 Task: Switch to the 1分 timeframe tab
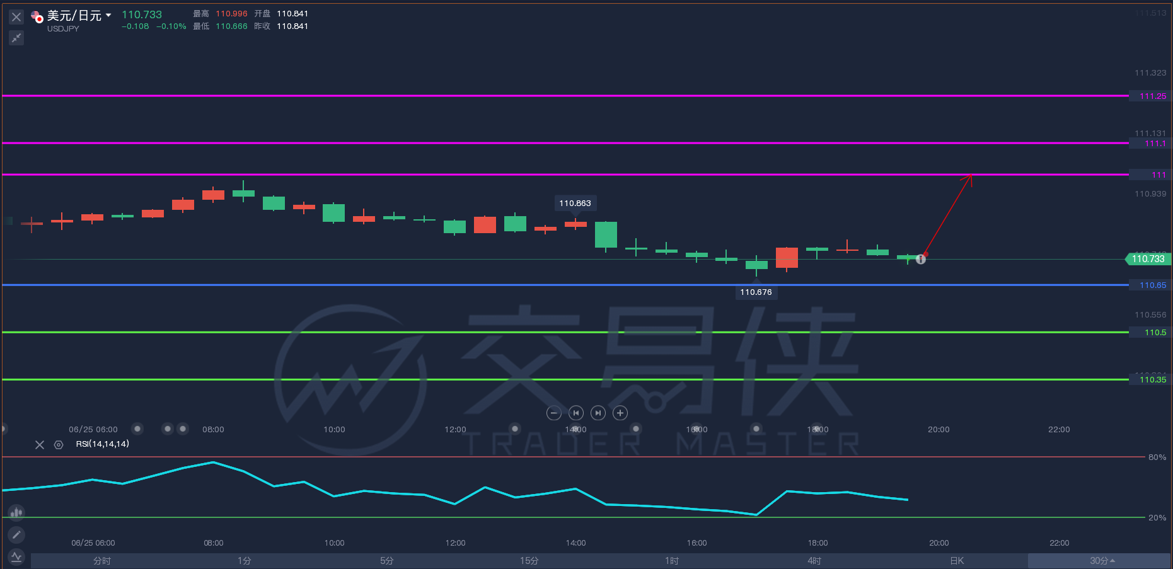(245, 561)
